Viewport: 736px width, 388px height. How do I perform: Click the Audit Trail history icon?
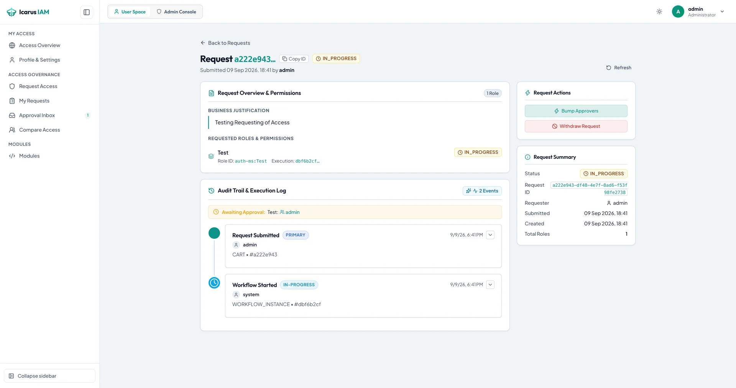tap(211, 191)
